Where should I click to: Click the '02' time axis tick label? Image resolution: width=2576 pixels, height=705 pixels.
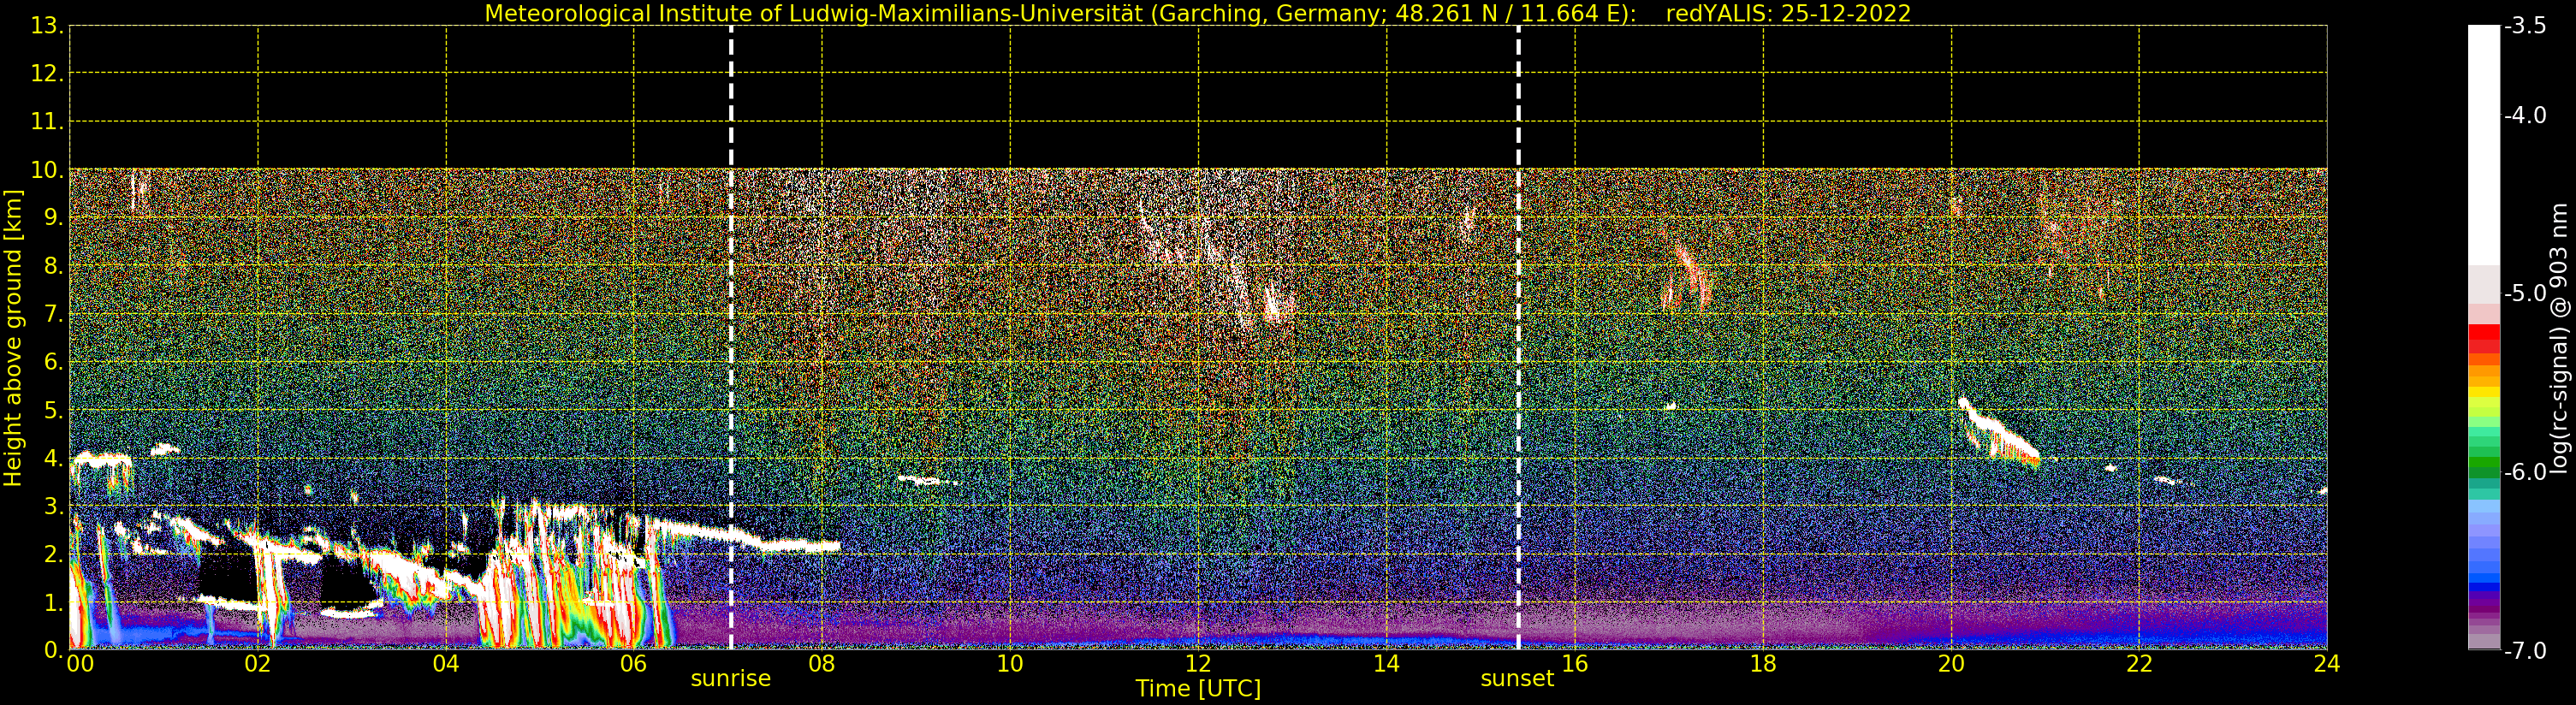(258, 664)
